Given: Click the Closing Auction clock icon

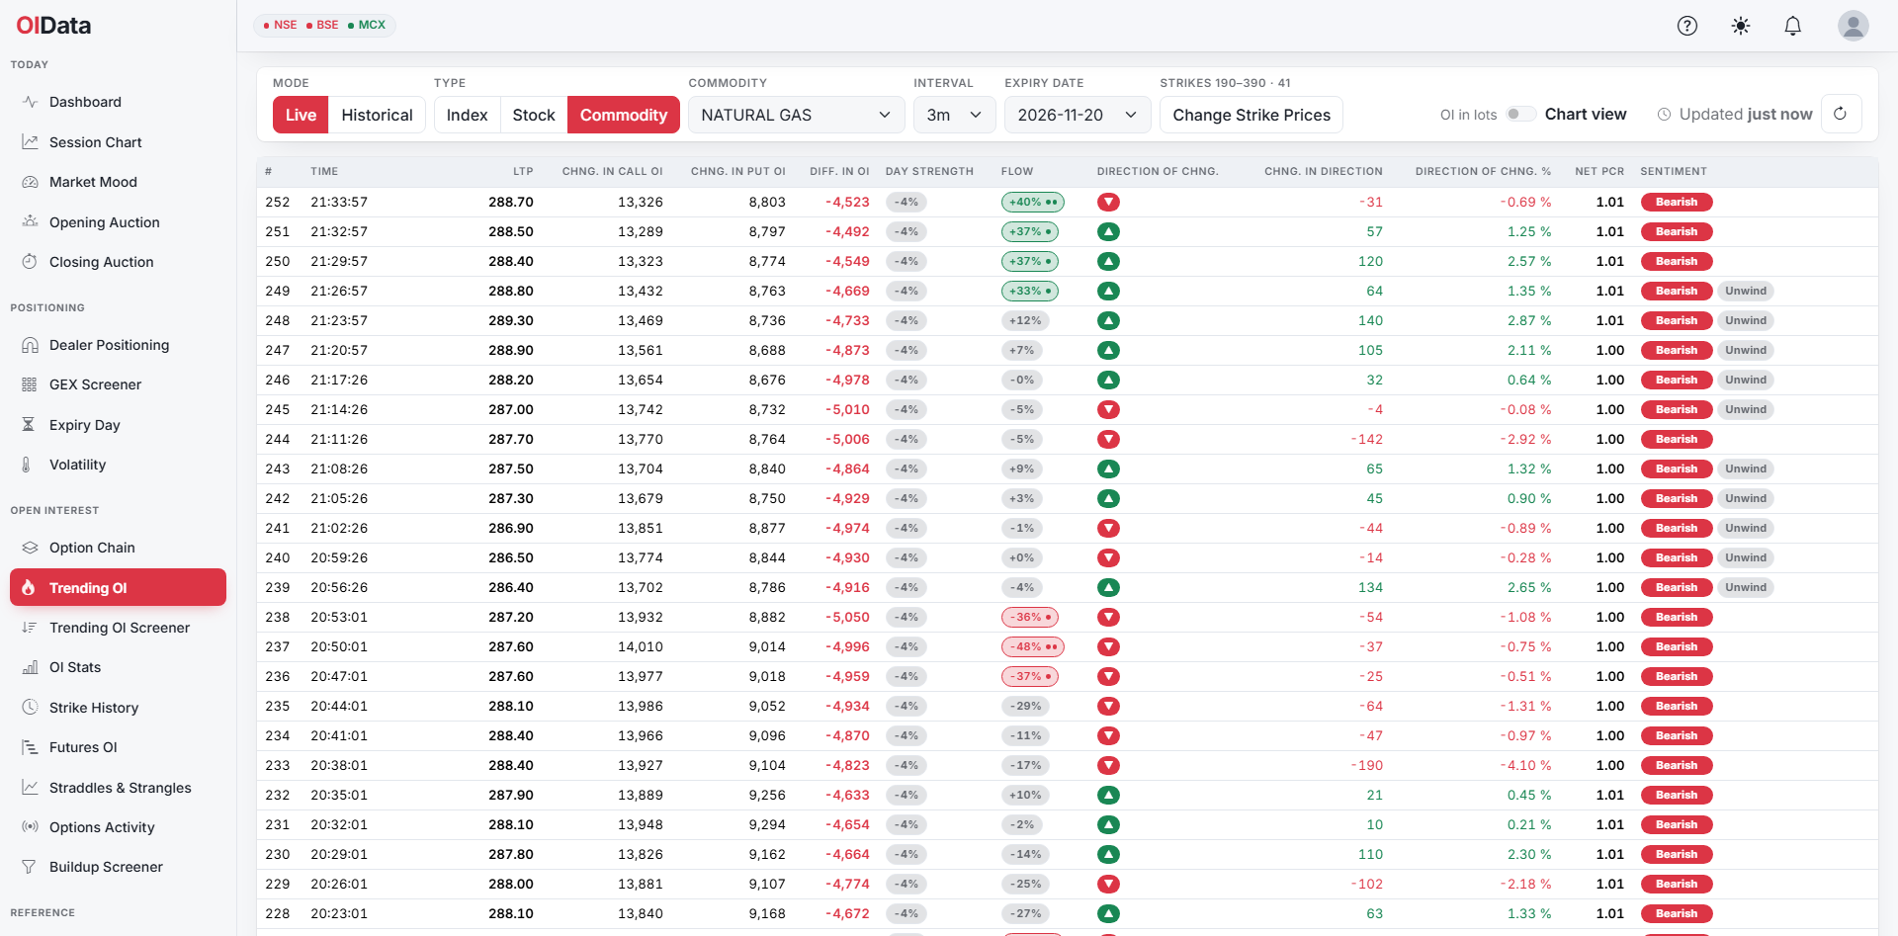Looking at the screenshot, I should coord(31,262).
